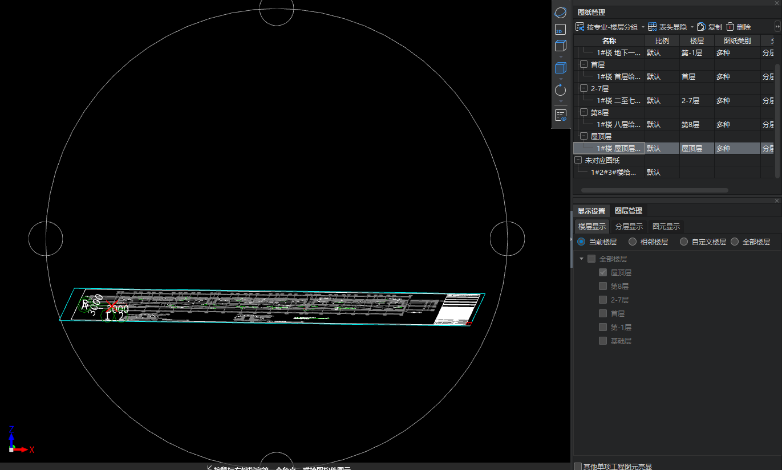Open the 图元显示 sub-tab
This screenshot has width=782, height=470.
click(x=666, y=226)
